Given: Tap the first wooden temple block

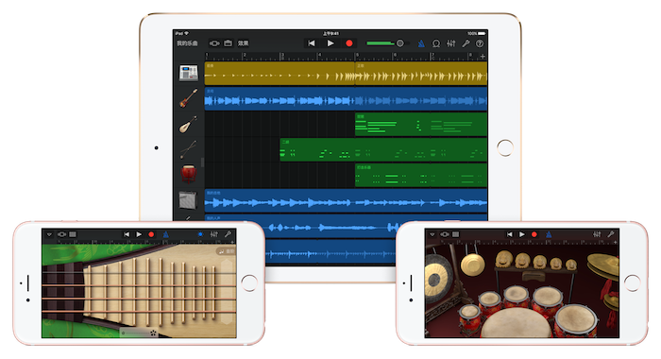Looking at the screenshot, I should pyautogui.click(x=503, y=260).
